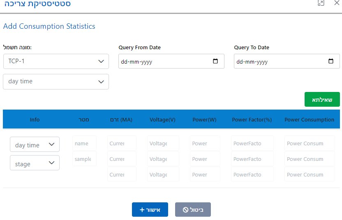Click the second row Voltage input field
342x220 pixels.
click(163, 159)
